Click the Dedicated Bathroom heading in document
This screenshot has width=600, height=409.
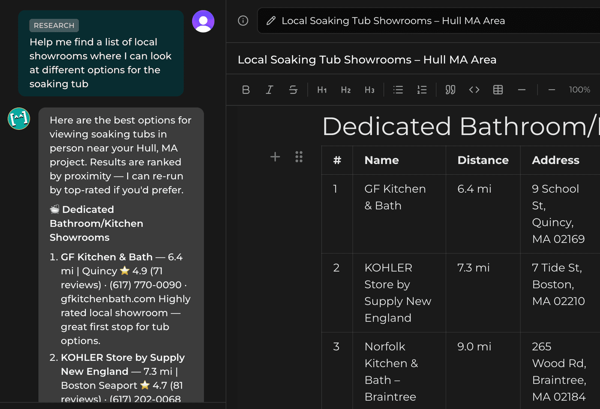461,126
